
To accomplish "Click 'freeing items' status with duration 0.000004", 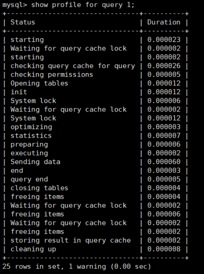I will point(38,197).
